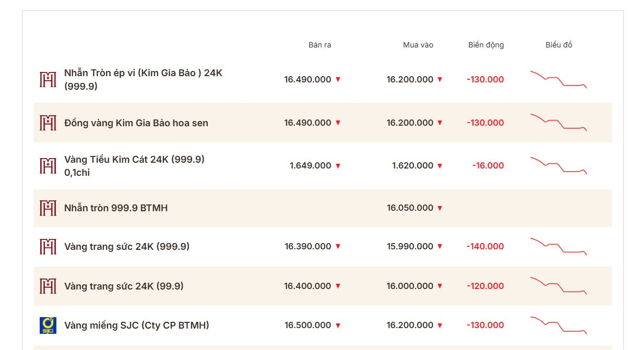Click the logo beside Vàng trang sức 24K (99.9)
Viewport: 637px width, 350px height.
[x=48, y=286]
